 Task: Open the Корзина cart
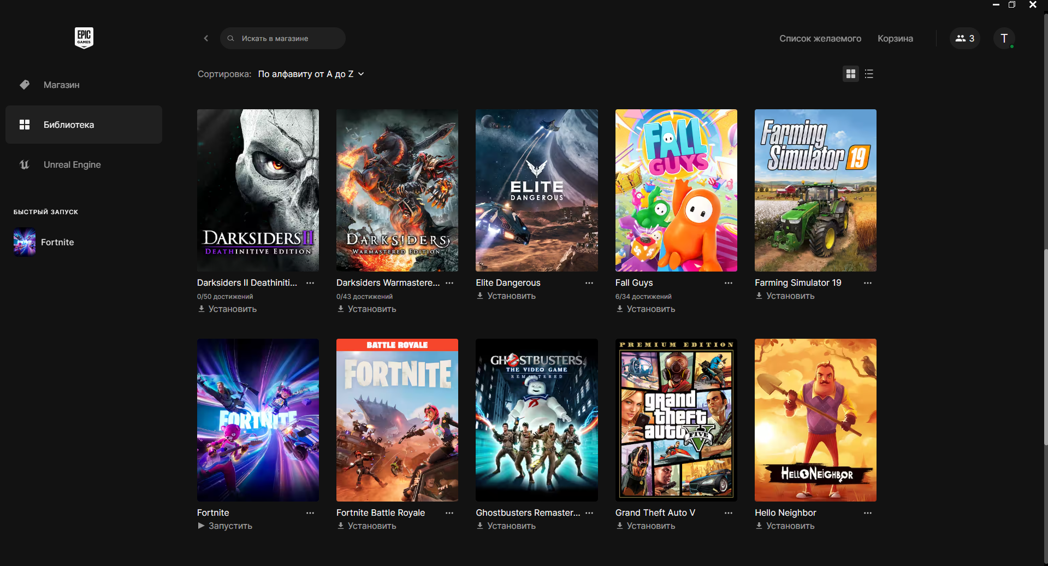tap(895, 38)
